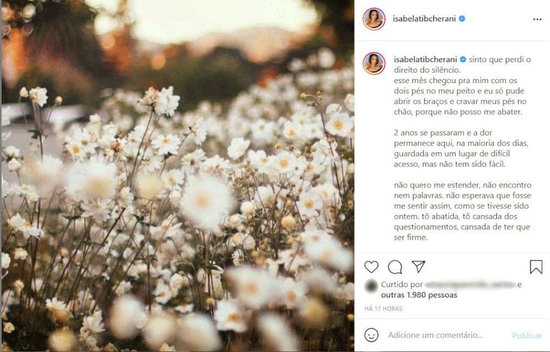This screenshot has width=550, height=352.
Task: Click verified badge in the caption
Action: click(463, 59)
